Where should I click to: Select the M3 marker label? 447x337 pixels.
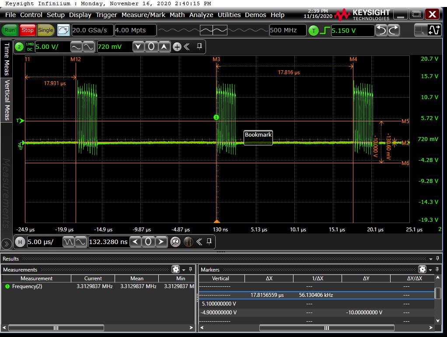[217, 59]
